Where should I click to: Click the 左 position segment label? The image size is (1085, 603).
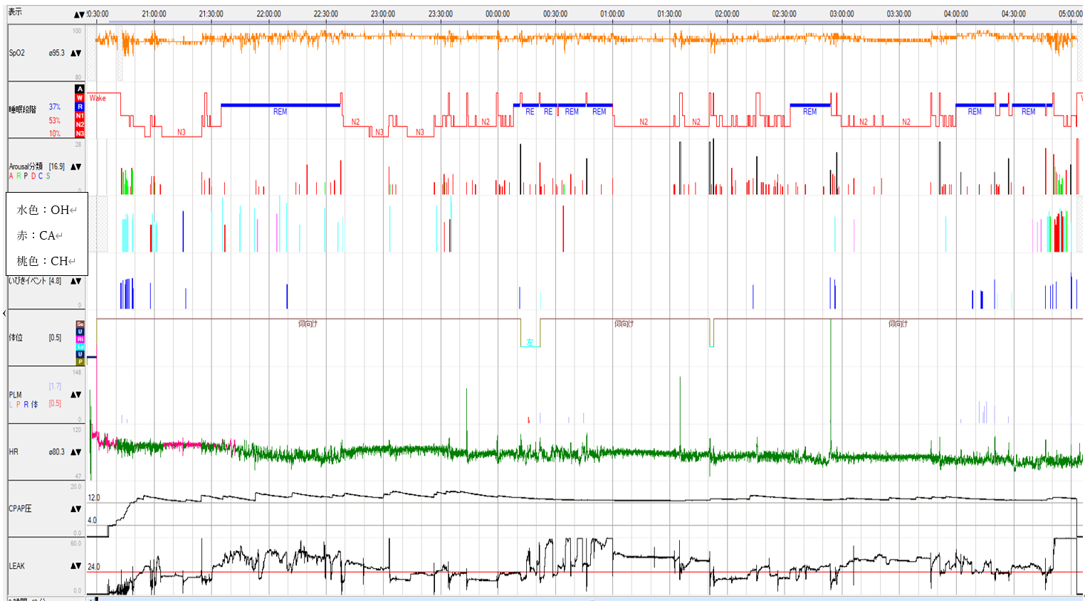530,342
